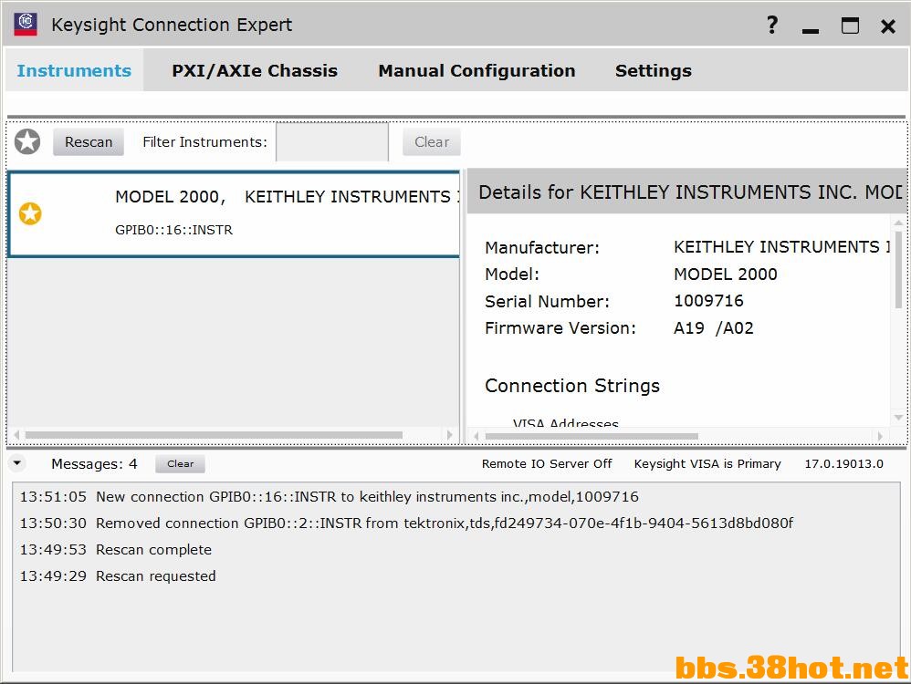Screen dimensions: 911x684
Task: Collapse the Messages panel with arrow
Action: 16,462
